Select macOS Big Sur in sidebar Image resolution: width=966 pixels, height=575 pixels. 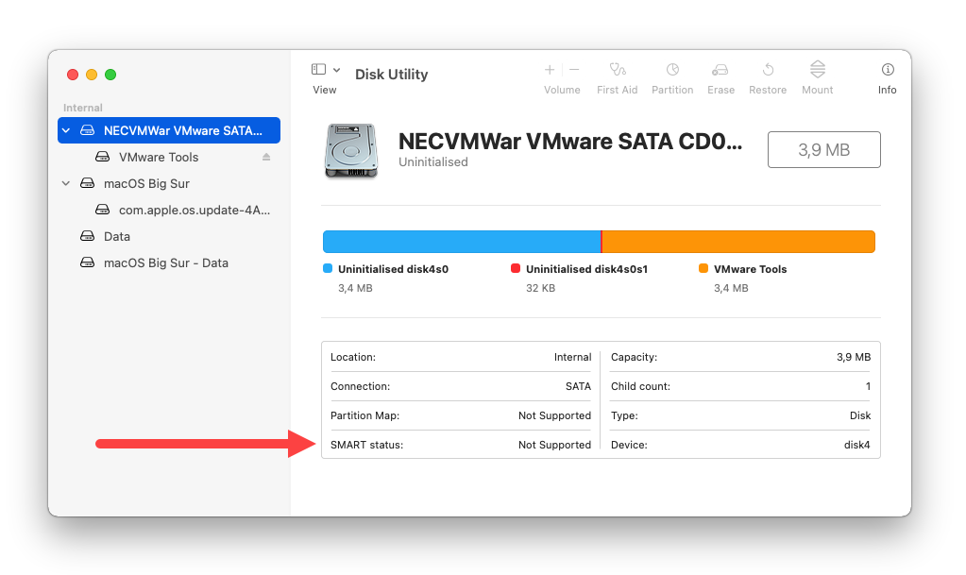click(146, 184)
